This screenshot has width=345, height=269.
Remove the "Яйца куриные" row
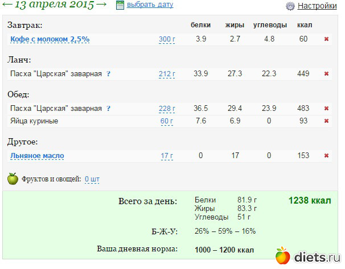coord(326,121)
